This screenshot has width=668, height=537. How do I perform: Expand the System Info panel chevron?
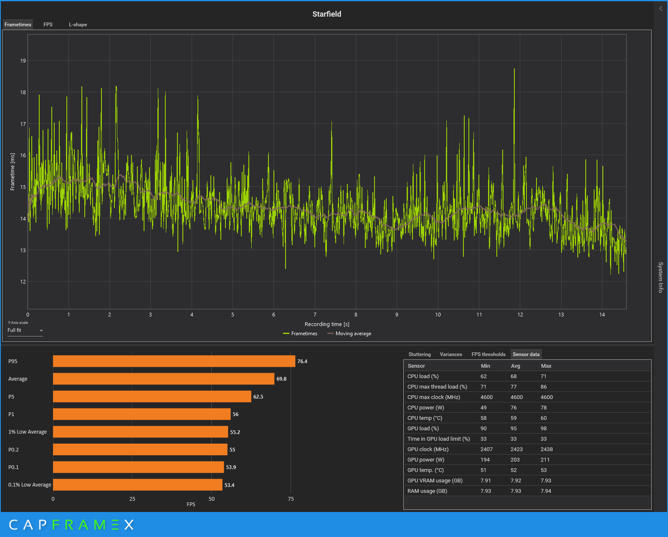(660, 8)
